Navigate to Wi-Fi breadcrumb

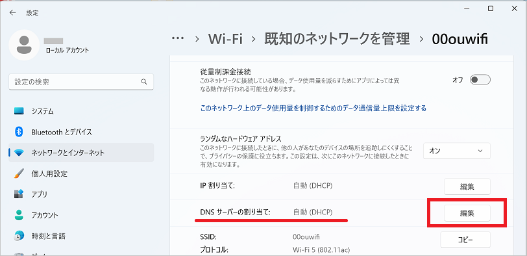click(x=225, y=39)
